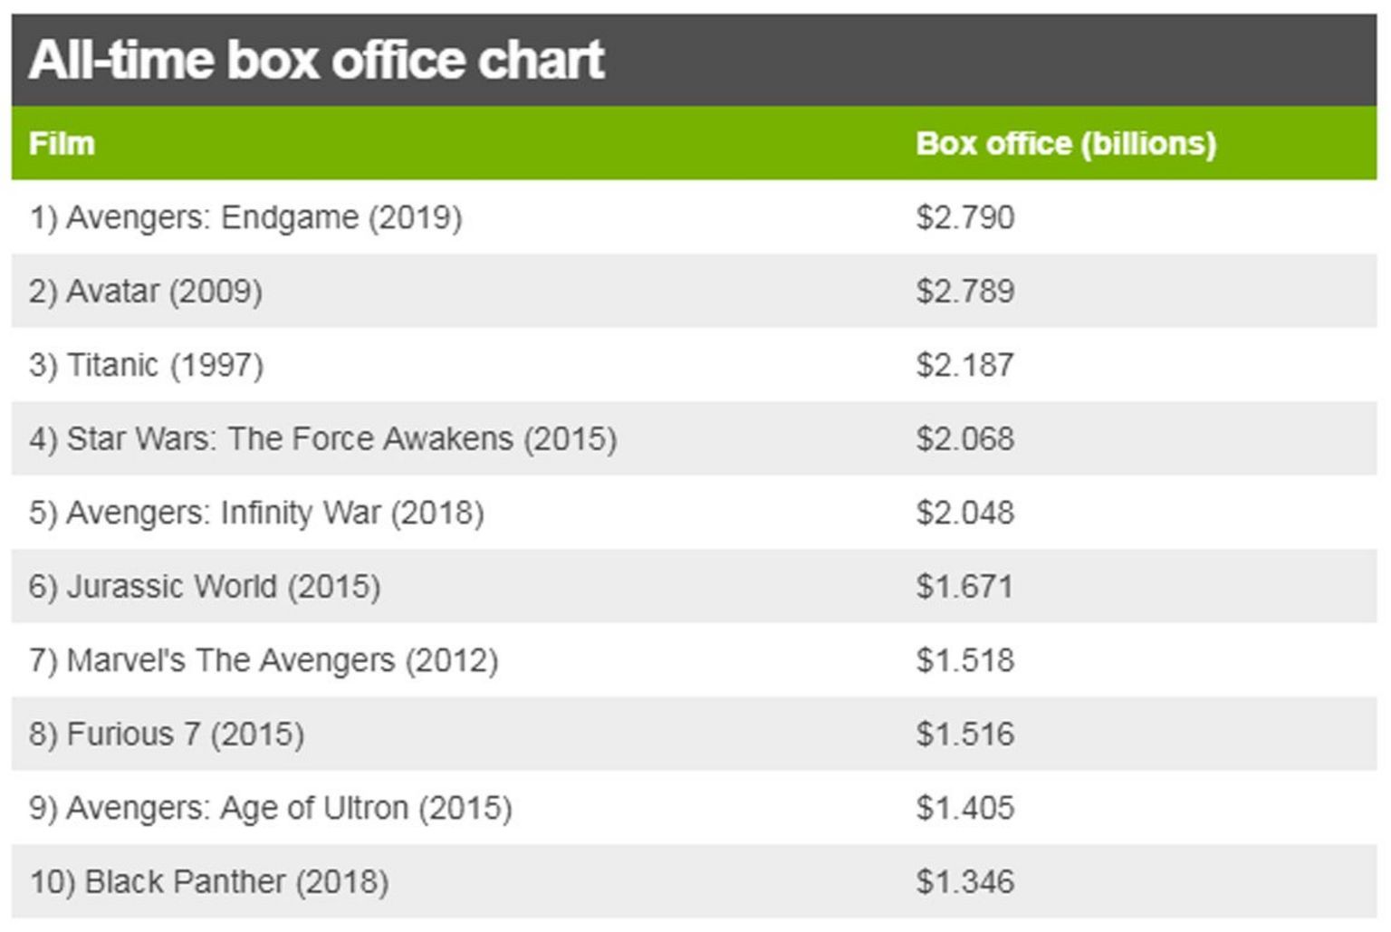The image size is (1391, 932).
Task: Select Avengers: Age of Ultron (2015) entry
Action: coord(271,808)
